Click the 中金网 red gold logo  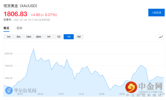click(x=131, y=87)
